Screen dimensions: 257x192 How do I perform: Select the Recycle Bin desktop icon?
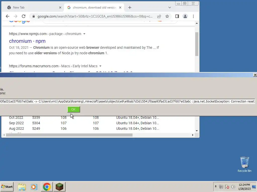coord(244,164)
